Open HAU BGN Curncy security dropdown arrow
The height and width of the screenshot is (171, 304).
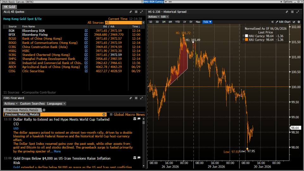166,2
